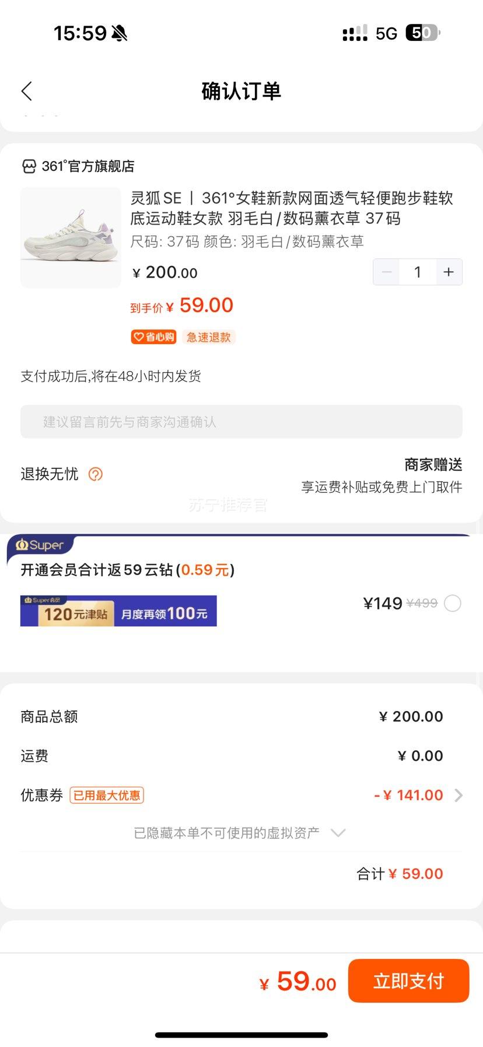Tap the back arrow icon
Viewport: 483px width, 1047px height.
pos(27,91)
